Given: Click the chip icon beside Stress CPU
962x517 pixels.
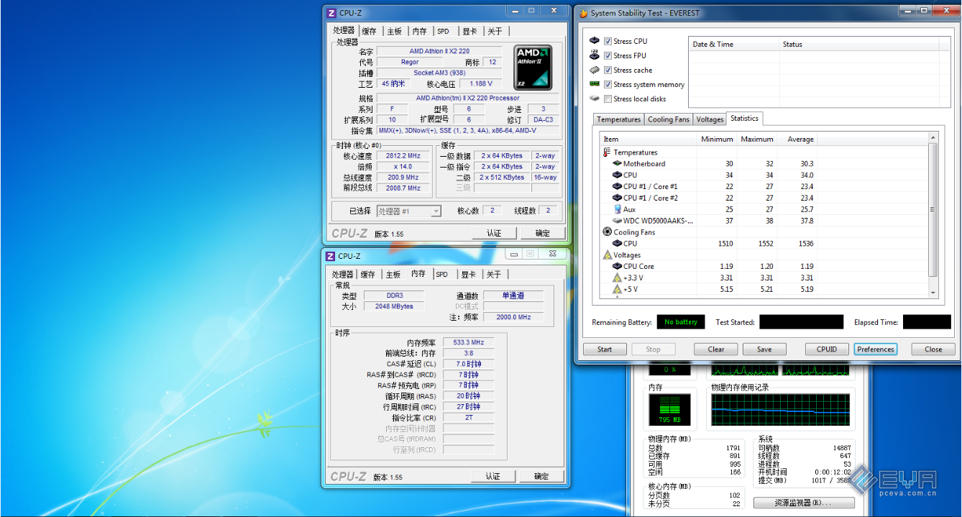Looking at the screenshot, I should [x=595, y=41].
